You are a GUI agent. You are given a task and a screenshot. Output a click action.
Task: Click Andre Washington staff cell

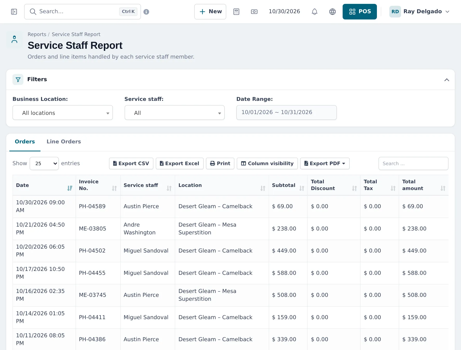coord(147,229)
